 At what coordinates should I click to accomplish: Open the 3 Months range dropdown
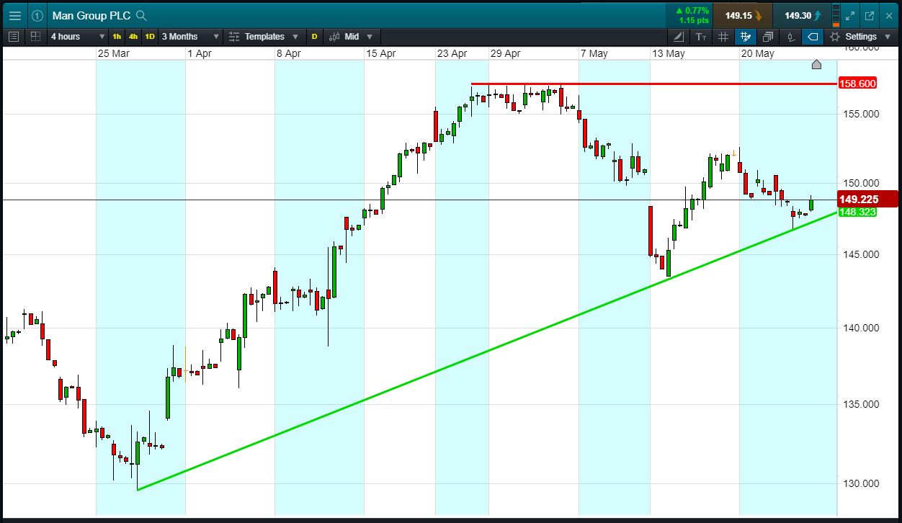point(190,37)
